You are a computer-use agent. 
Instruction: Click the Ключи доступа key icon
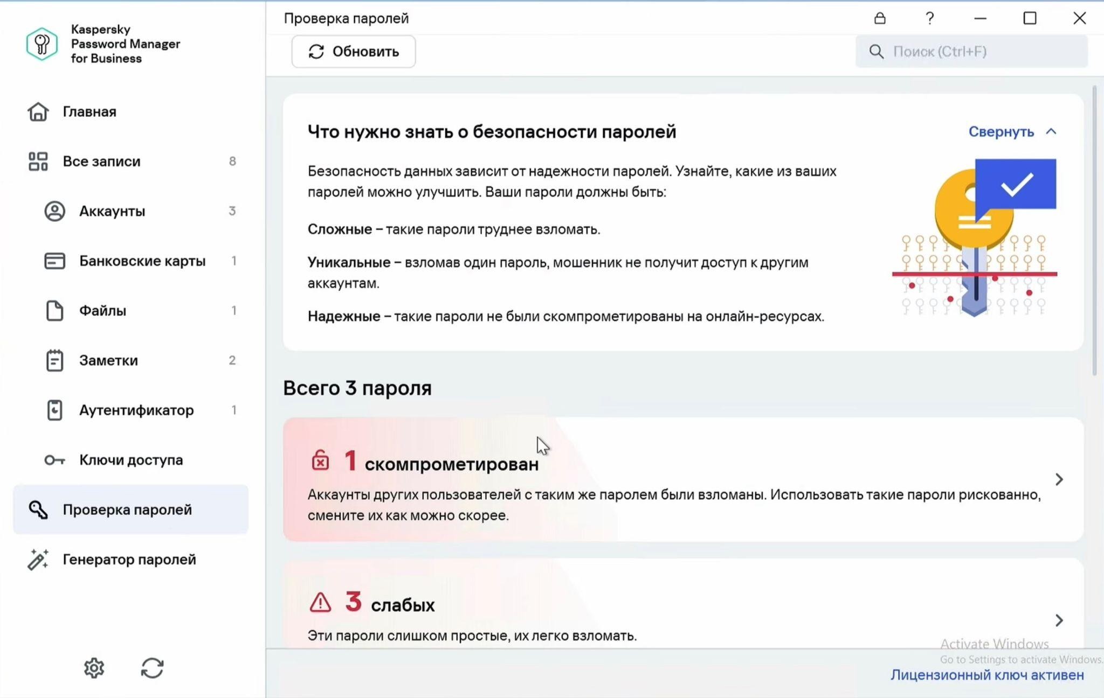point(54,460)
